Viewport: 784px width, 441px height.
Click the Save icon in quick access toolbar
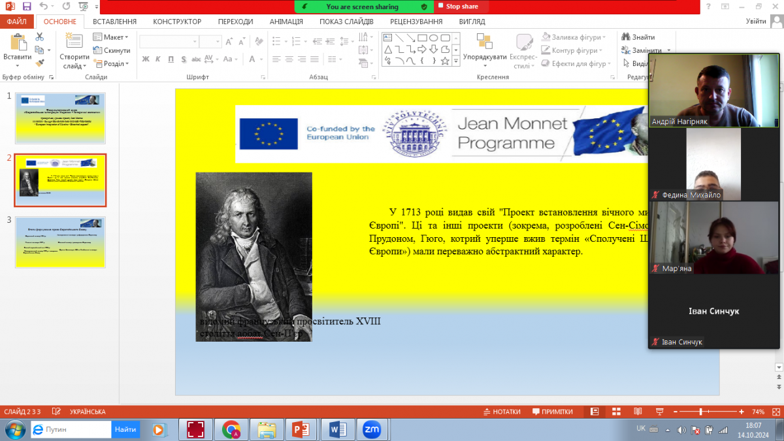[x=27, y=7]
